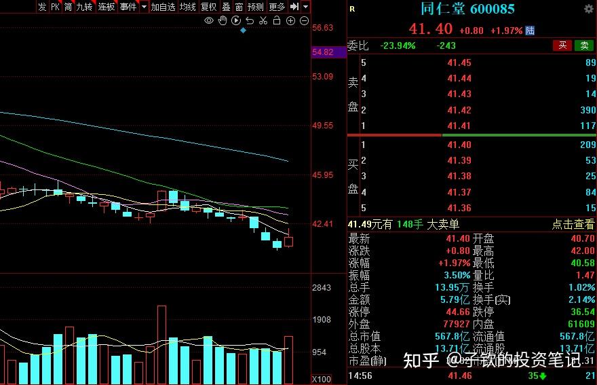Open settings gear in quote panel
This screenshot has height=385, width=597.
tap(589, 9)
